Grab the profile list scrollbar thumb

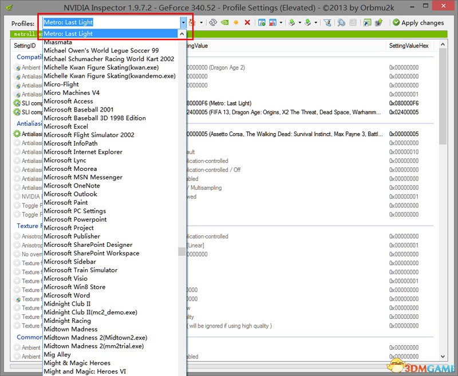(x=181, y=251)
